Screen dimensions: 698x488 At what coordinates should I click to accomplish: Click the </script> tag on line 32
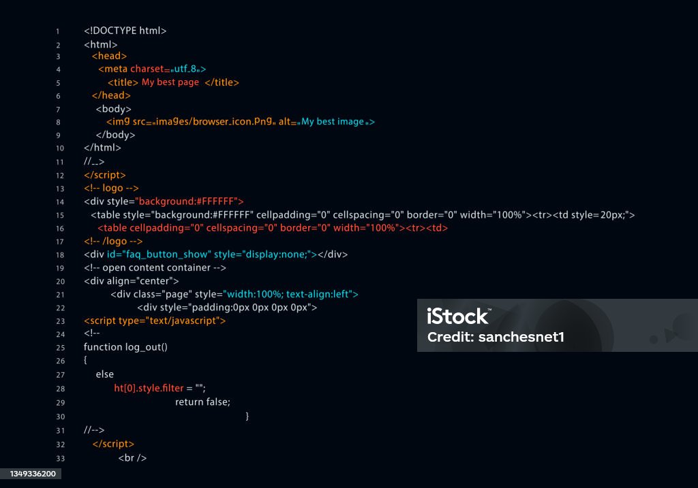coord(114,444)
